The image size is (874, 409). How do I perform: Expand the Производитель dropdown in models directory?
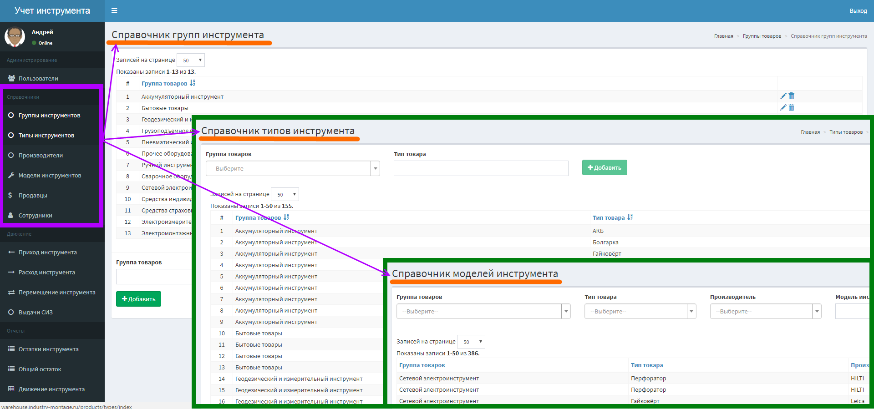766,311
